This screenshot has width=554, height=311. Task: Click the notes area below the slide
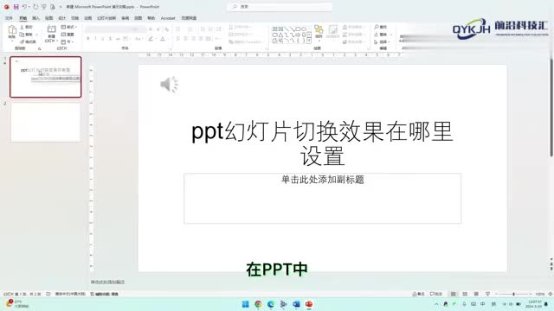(107, 282)
